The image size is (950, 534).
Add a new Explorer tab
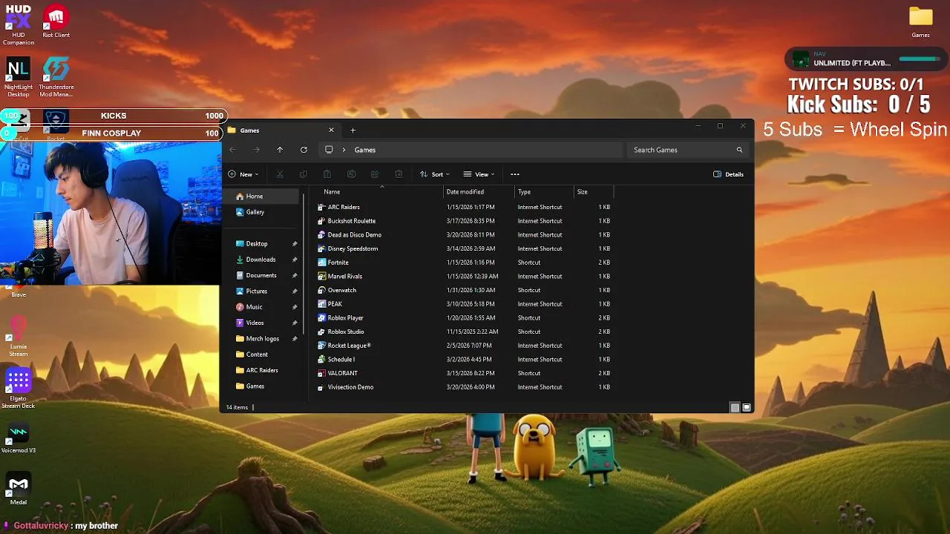(x=353, y=131)
